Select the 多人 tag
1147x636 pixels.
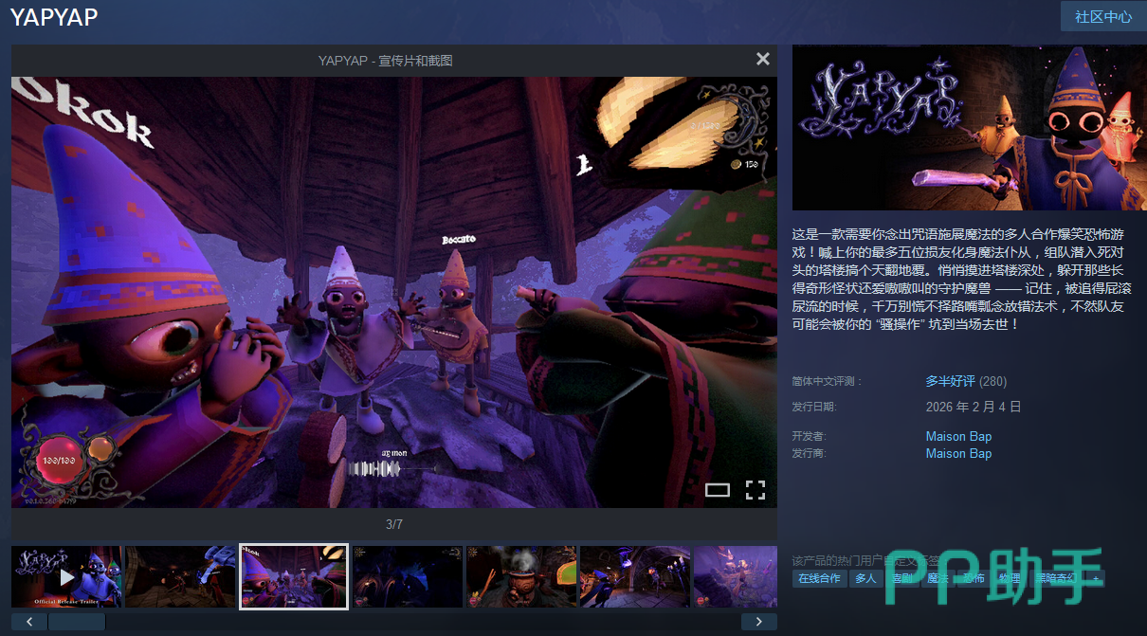865,578
